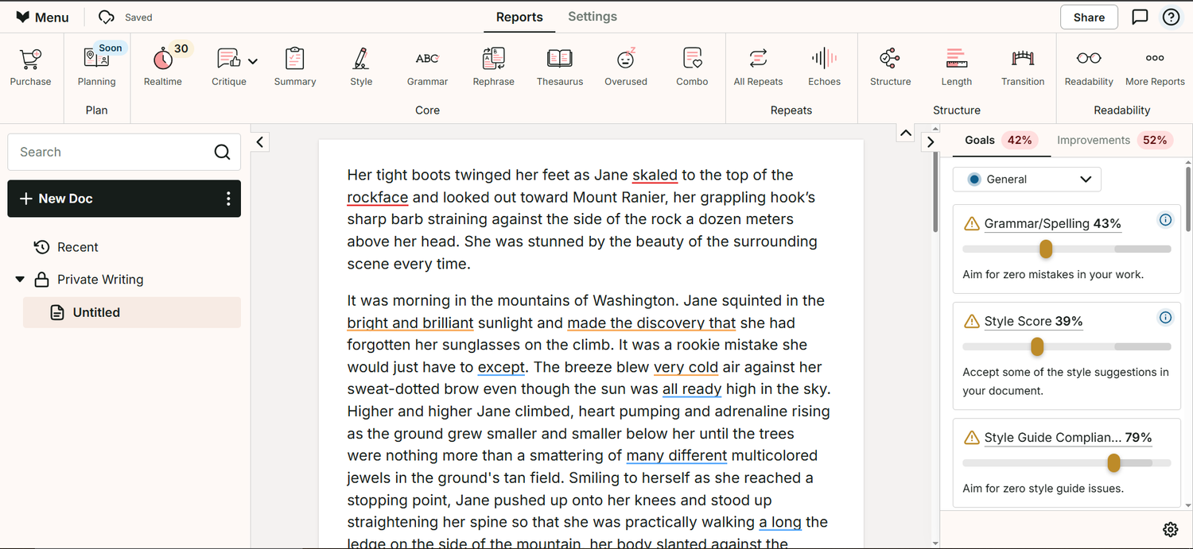Switch to the Reports tab
Image resolution: width=1193 pixels, height=549 pixels.
[x=519, y=17]
